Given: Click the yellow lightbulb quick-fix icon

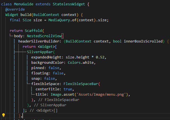Looking at the screenshot, I should pyautogui.click(x=3, y=115).
